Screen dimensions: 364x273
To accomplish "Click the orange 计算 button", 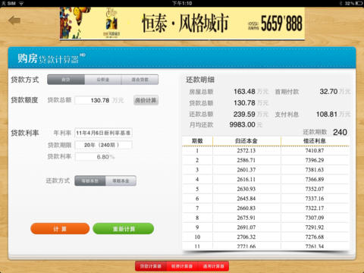I will click(60, 229).
